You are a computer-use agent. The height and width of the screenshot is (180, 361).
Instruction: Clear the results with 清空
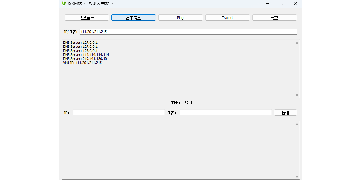point(274,18)
